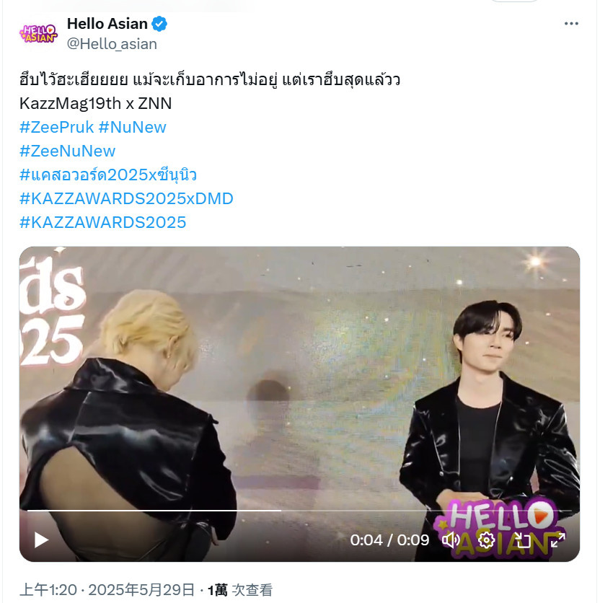600x603 pixels.
Task: Open video settings gear icon
Action: click(486, 540)
